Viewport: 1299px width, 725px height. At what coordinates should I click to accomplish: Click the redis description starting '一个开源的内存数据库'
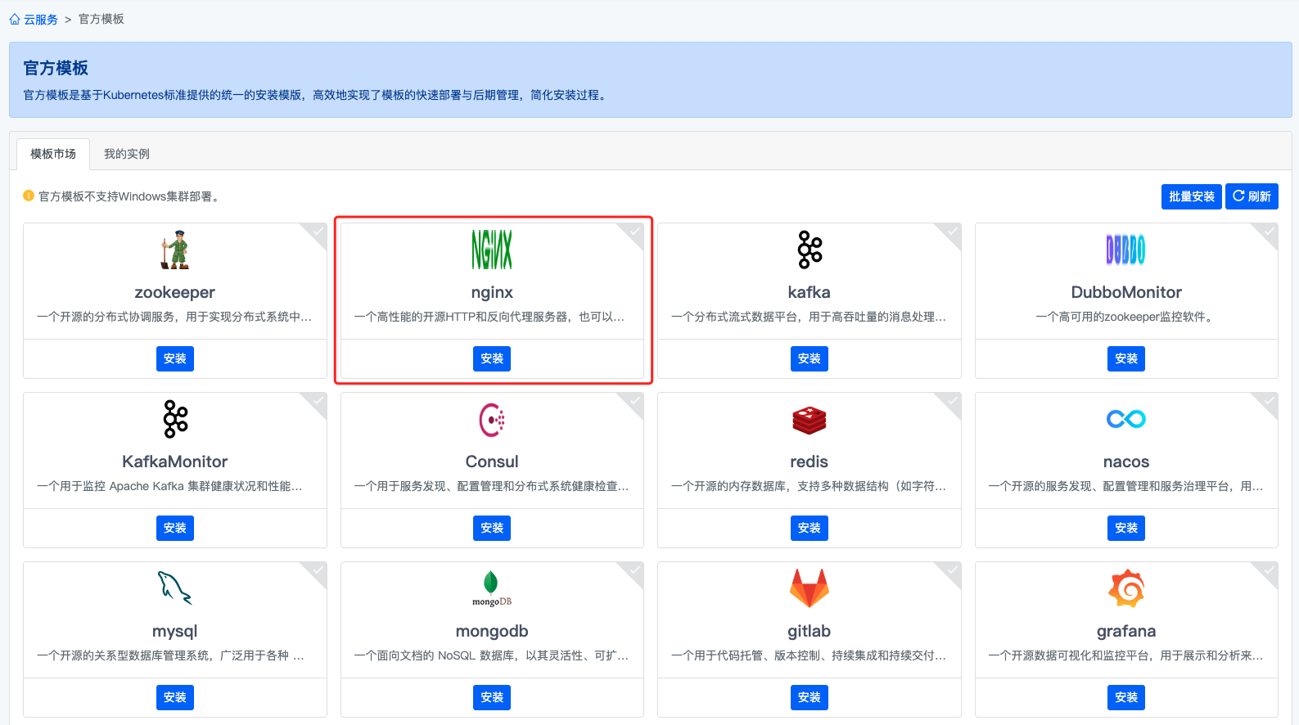(809, 486)
